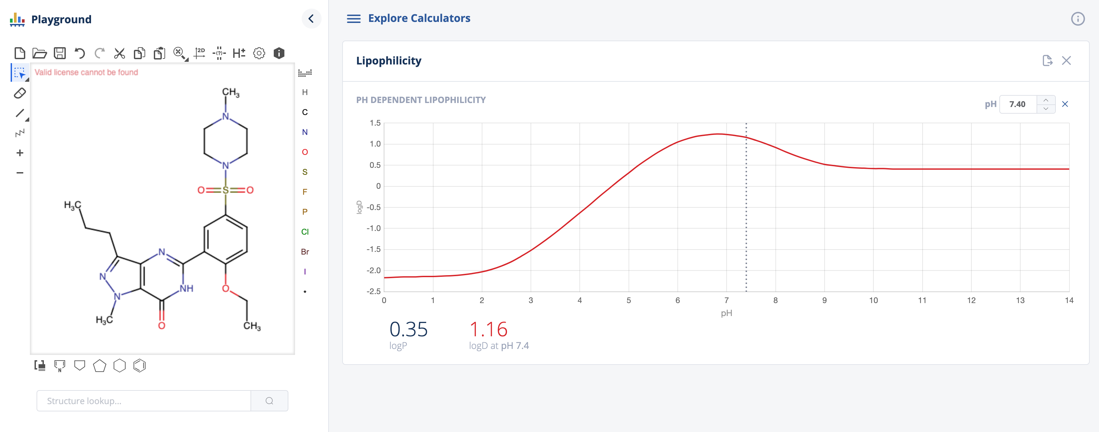Screen dimensions: 1099x432
Task: Open the periodic table icon
Action: (x=305, y=72)
